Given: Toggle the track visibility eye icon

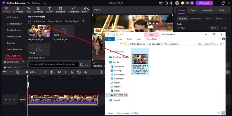Looking at the screenshot, I should tap(10, 100).
